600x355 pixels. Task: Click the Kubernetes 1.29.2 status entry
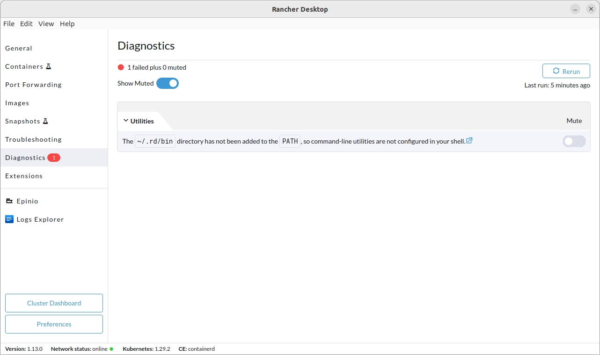click(146, 349)
